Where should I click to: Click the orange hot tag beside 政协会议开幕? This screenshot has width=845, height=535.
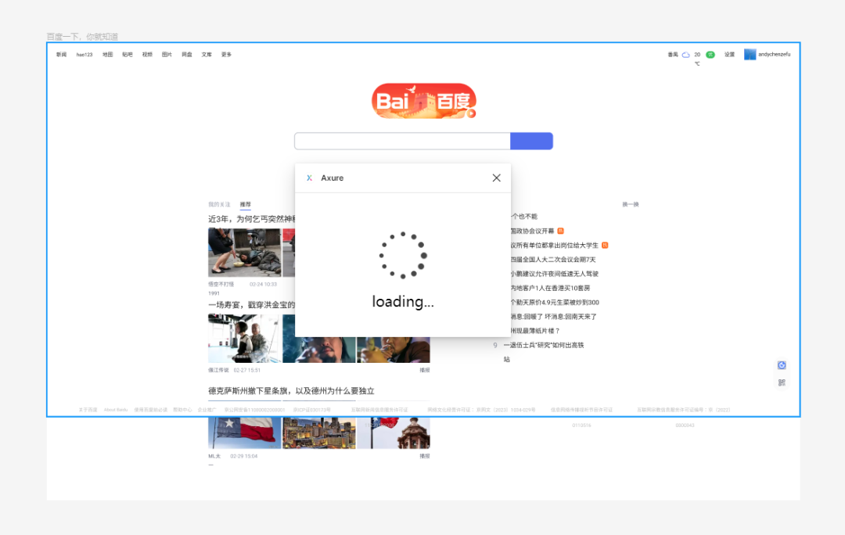[x=560, y=232]
